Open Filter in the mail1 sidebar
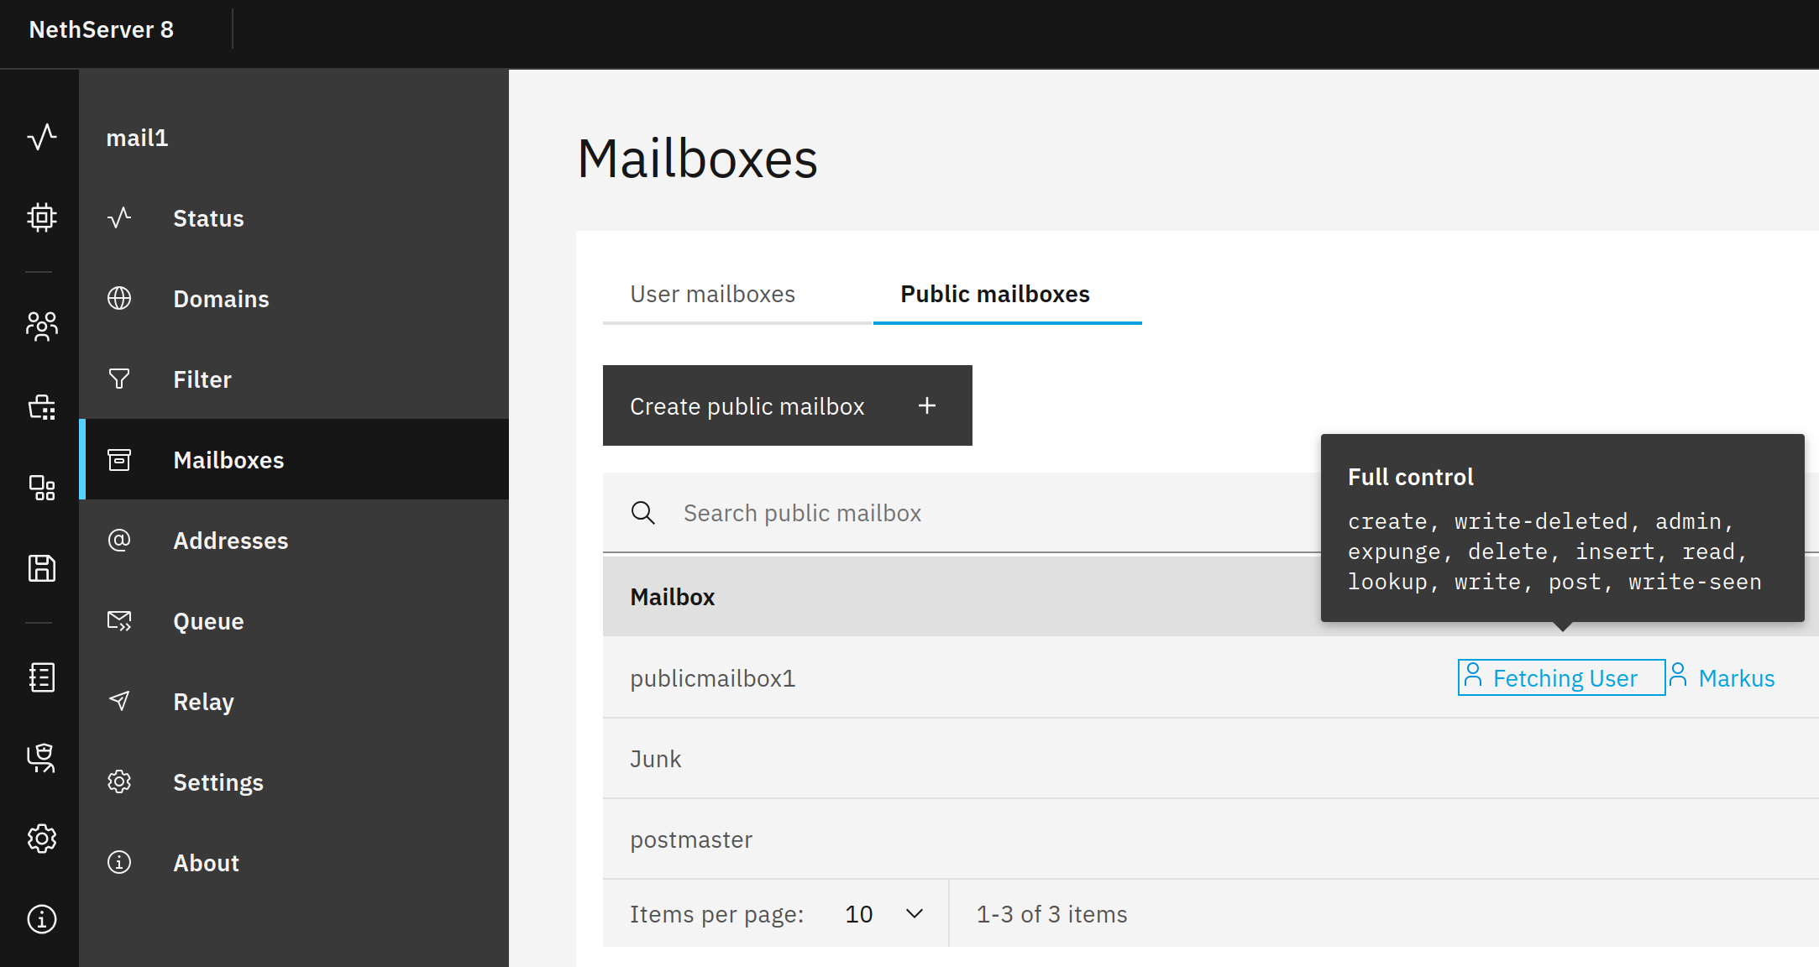The image size is (1819, 967). (202, 379)
